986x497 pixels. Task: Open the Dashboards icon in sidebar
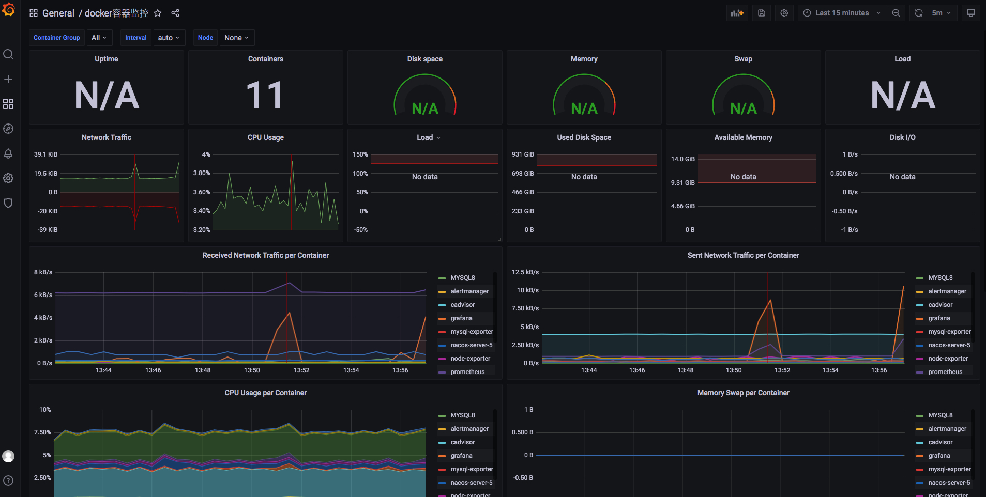point(8,104)
